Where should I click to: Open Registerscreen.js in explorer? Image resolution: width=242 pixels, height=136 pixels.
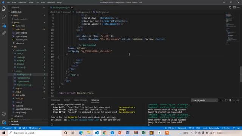pos(28,85)
